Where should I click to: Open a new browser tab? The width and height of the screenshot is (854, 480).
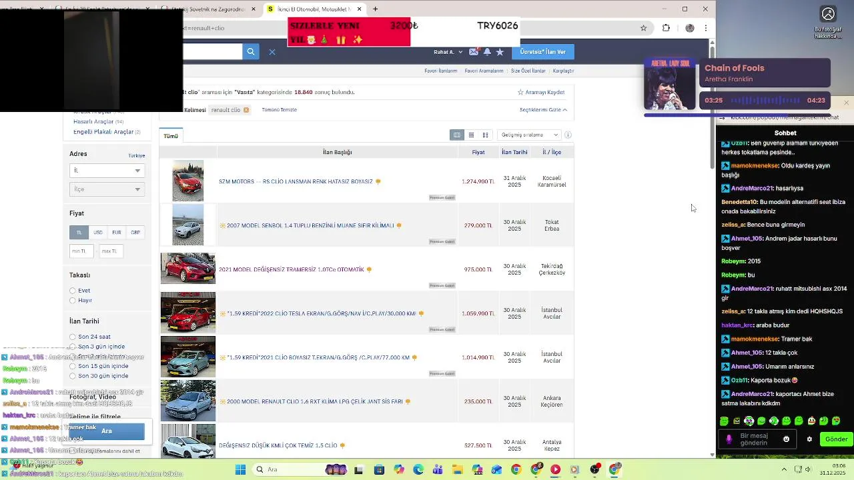(376, 9)
